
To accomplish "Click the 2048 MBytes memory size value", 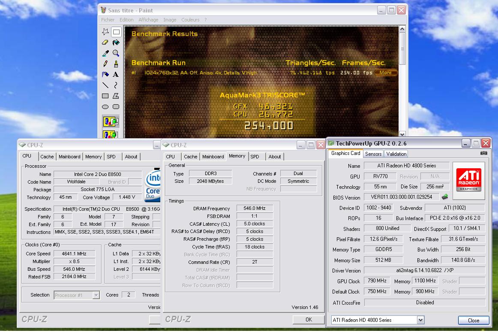I will pyautogui.click(x=210, y=181).
